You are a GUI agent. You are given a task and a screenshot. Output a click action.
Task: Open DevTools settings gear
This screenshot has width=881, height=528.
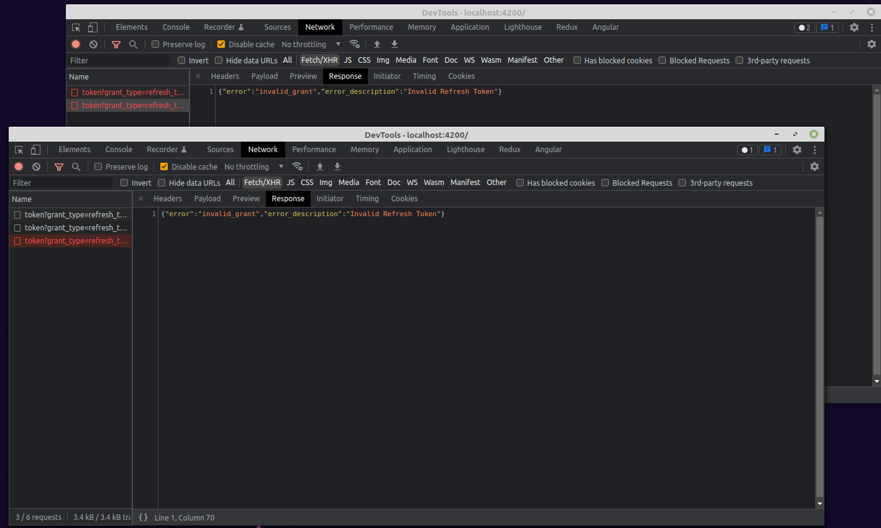click(797, 149)
